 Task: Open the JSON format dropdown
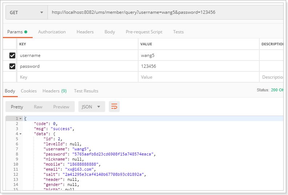[x=91, y=107]
